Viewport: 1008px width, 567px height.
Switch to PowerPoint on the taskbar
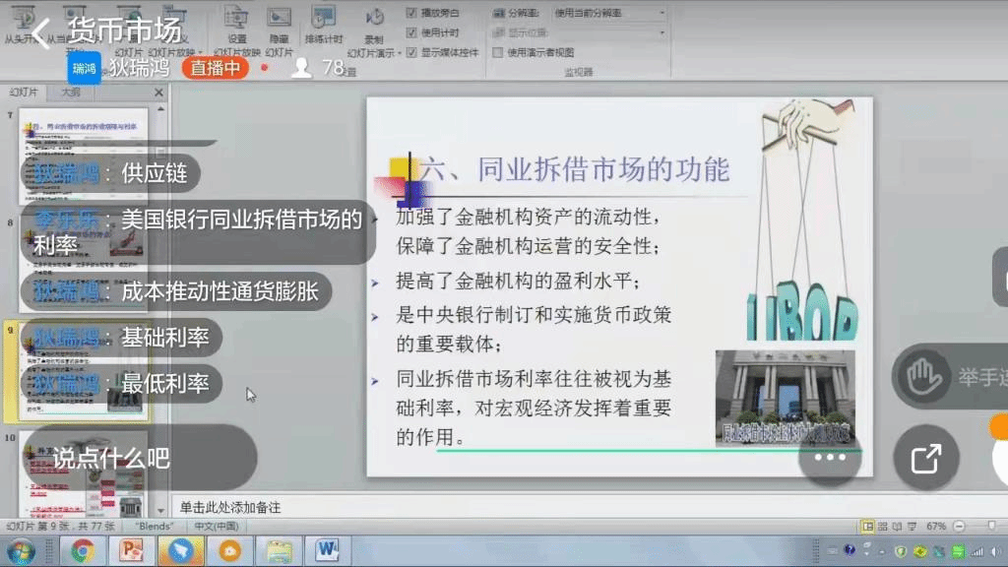pyautogui.click(x=131, y=551)
